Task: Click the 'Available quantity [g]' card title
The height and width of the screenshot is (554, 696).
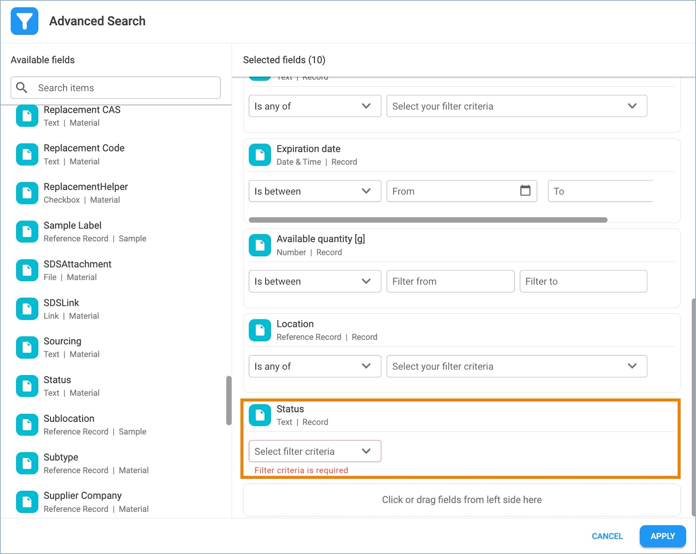Action: [x=321, y=239]
